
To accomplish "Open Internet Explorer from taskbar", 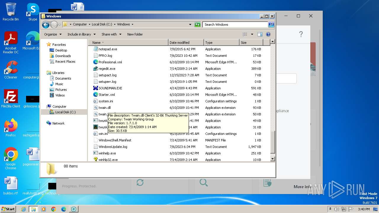I will click(x=23, y=209).
